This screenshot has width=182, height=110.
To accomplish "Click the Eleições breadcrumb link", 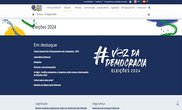I will click(x=40, y=14).
